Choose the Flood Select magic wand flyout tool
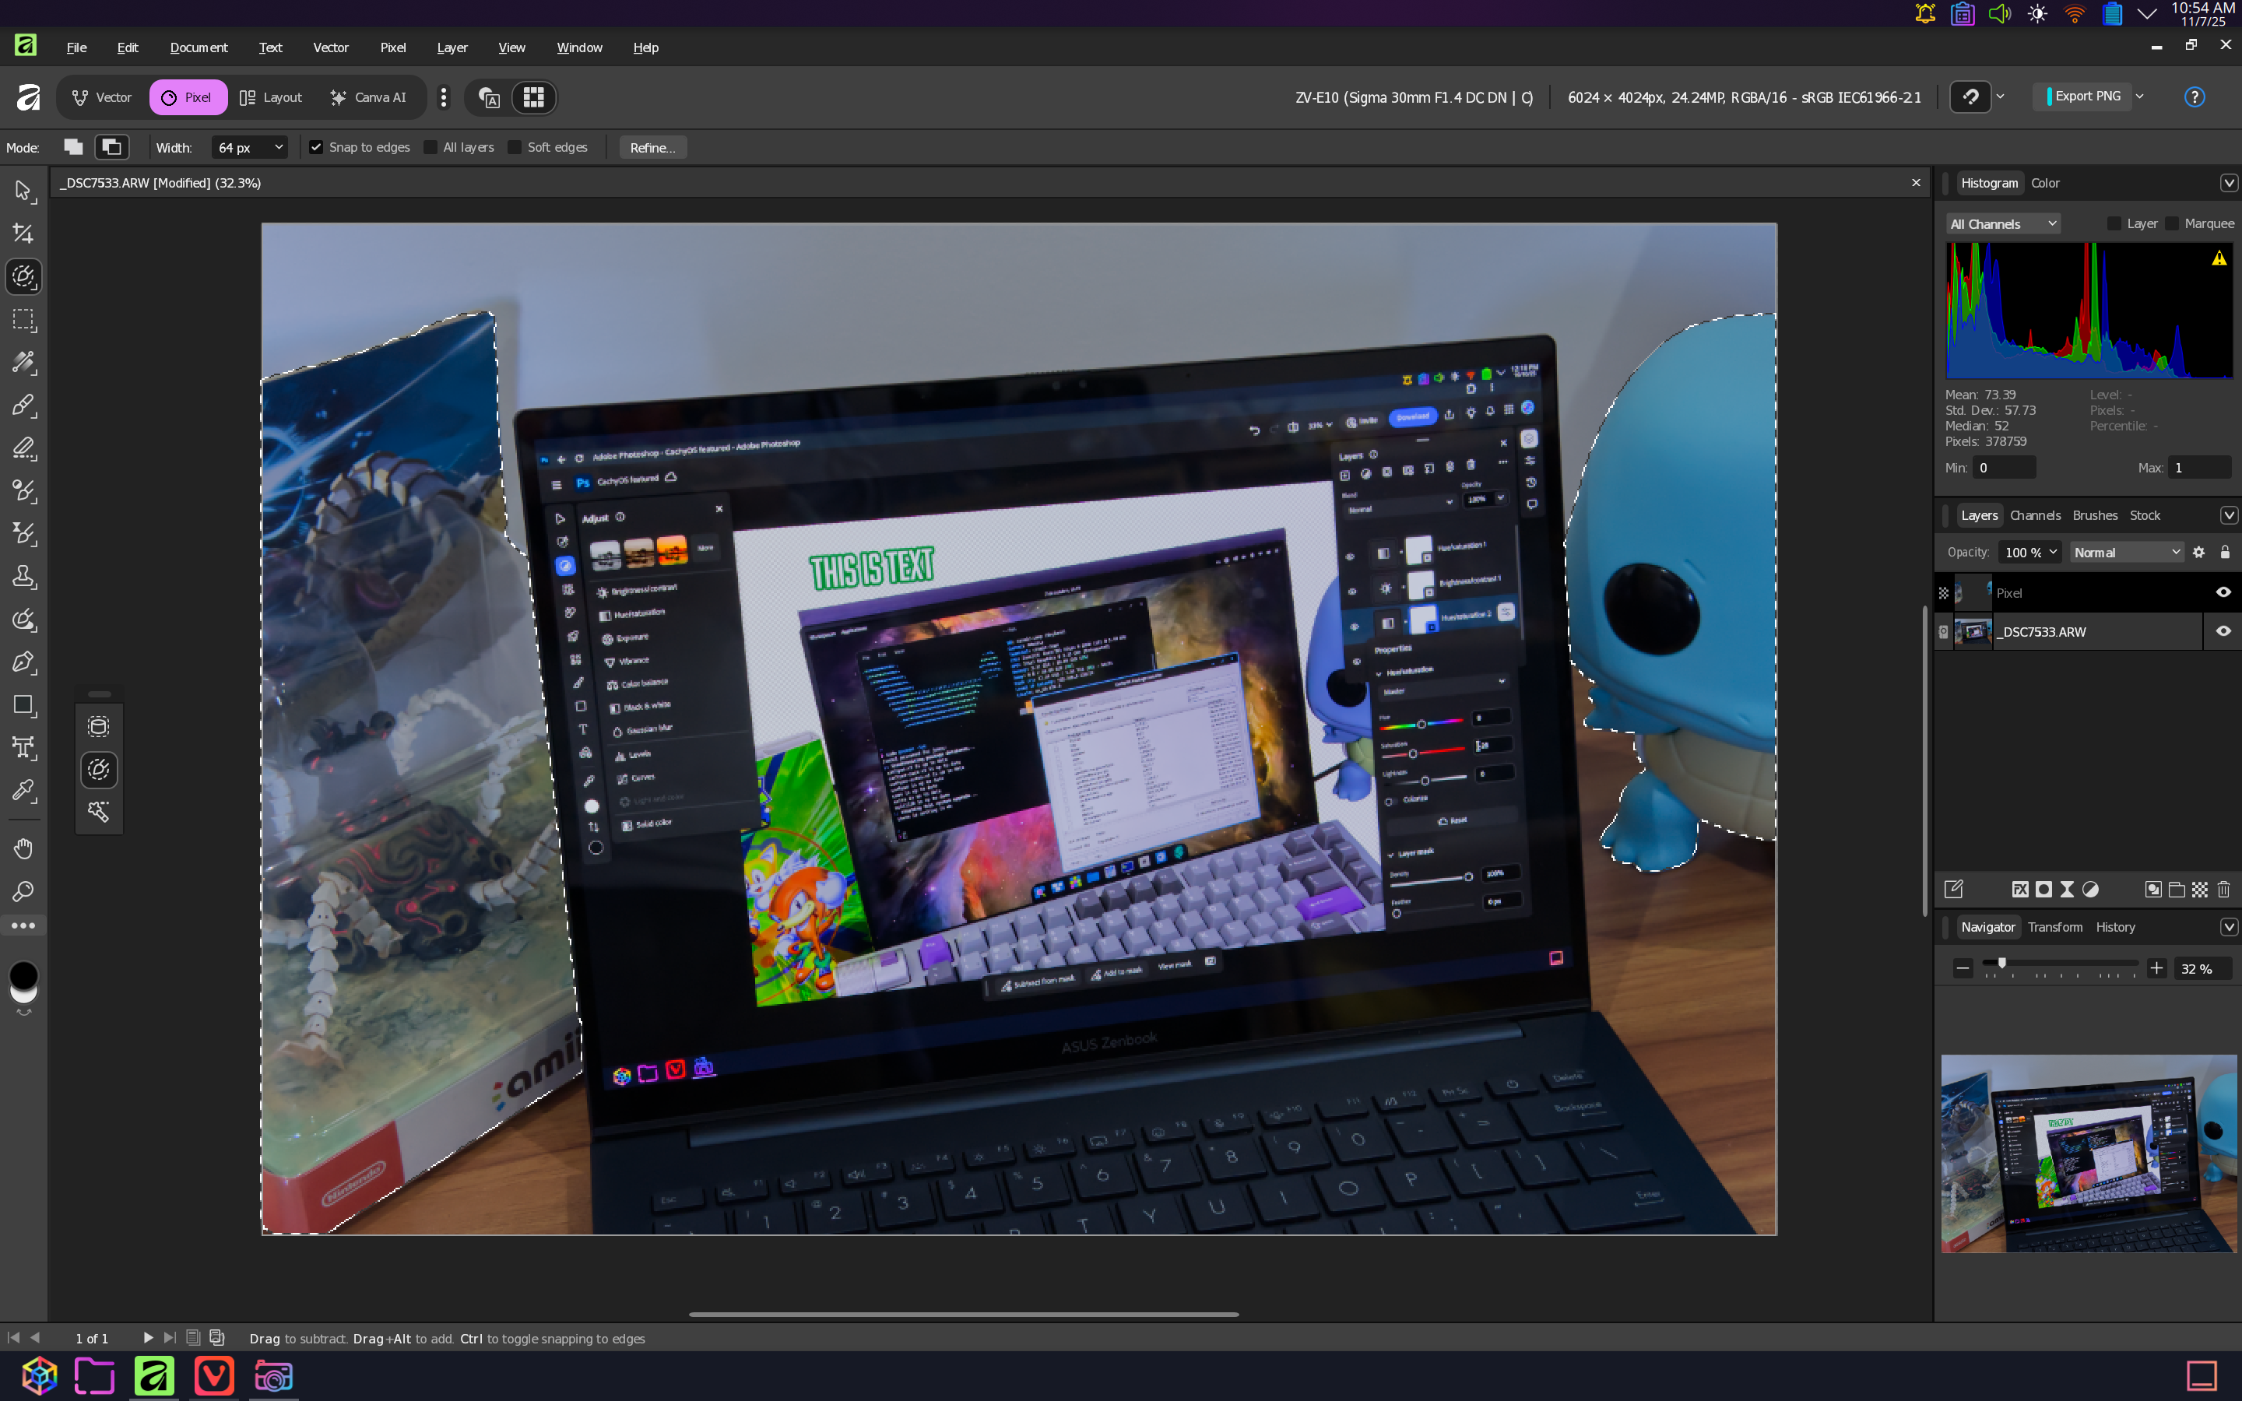2242x1401 pixels. pos(98,812)
